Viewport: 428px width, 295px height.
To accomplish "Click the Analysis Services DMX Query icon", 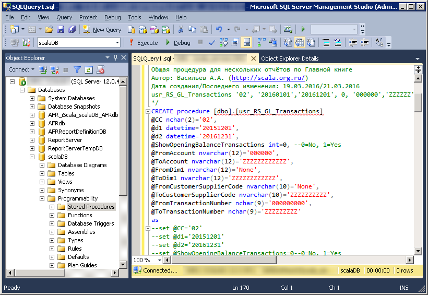I will [x=154, y=29].
